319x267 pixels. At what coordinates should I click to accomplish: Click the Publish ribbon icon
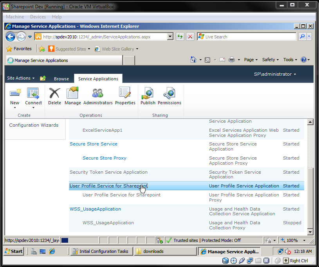[x=148, y=93]
